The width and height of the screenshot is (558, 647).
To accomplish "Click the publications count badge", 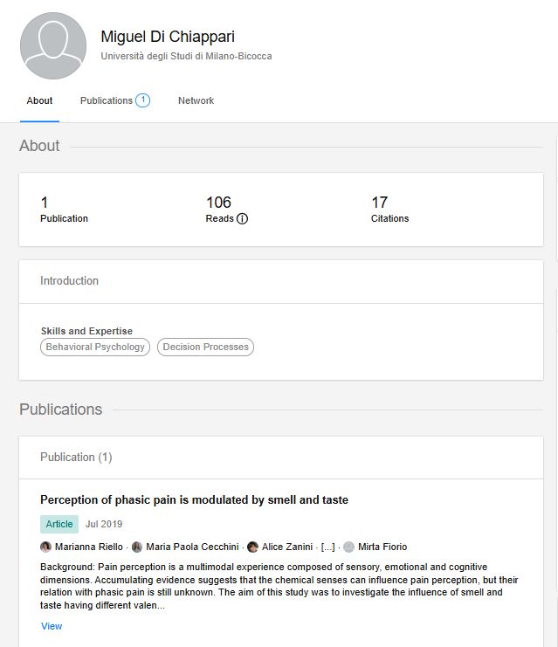I will (143, 100).
